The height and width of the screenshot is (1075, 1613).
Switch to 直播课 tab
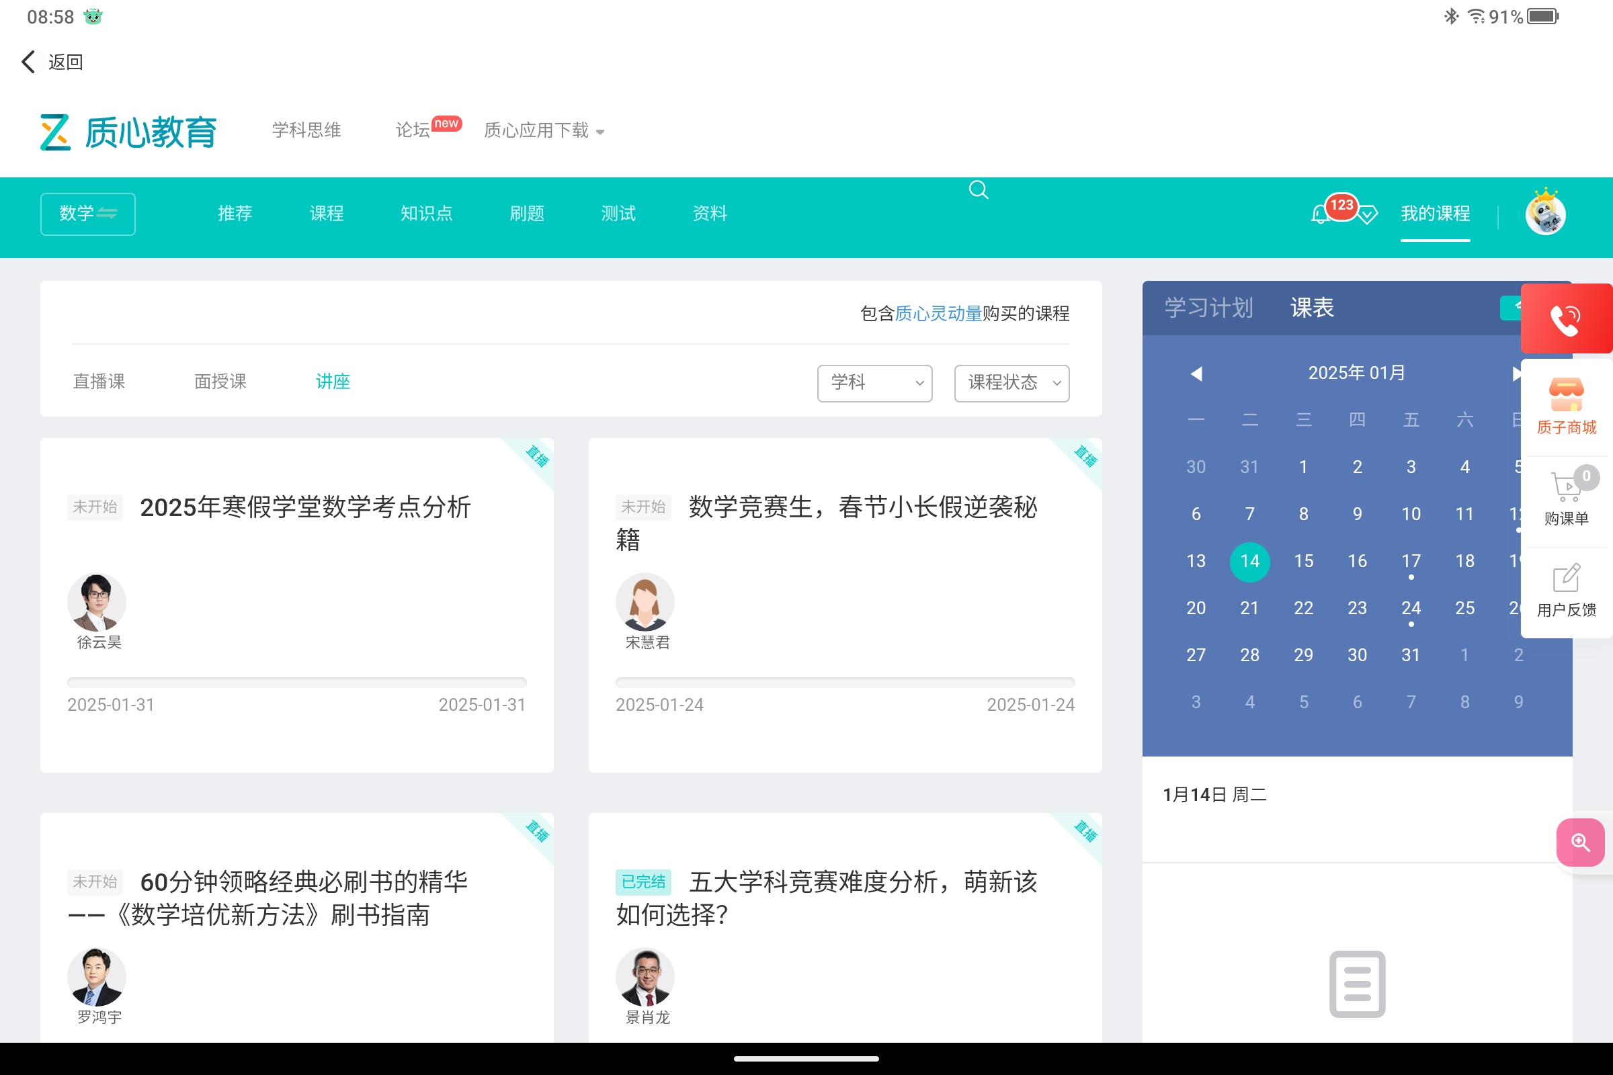[x=99, y=381]
